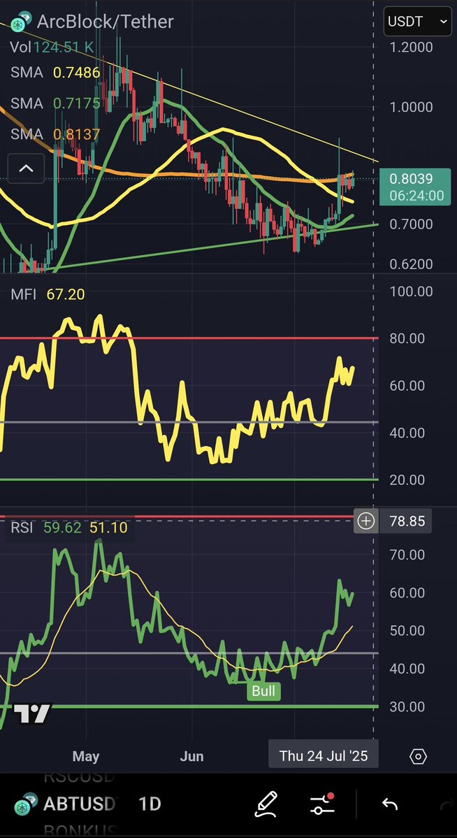Select the ArcBlock/Tether chart title

pos(106,22)
